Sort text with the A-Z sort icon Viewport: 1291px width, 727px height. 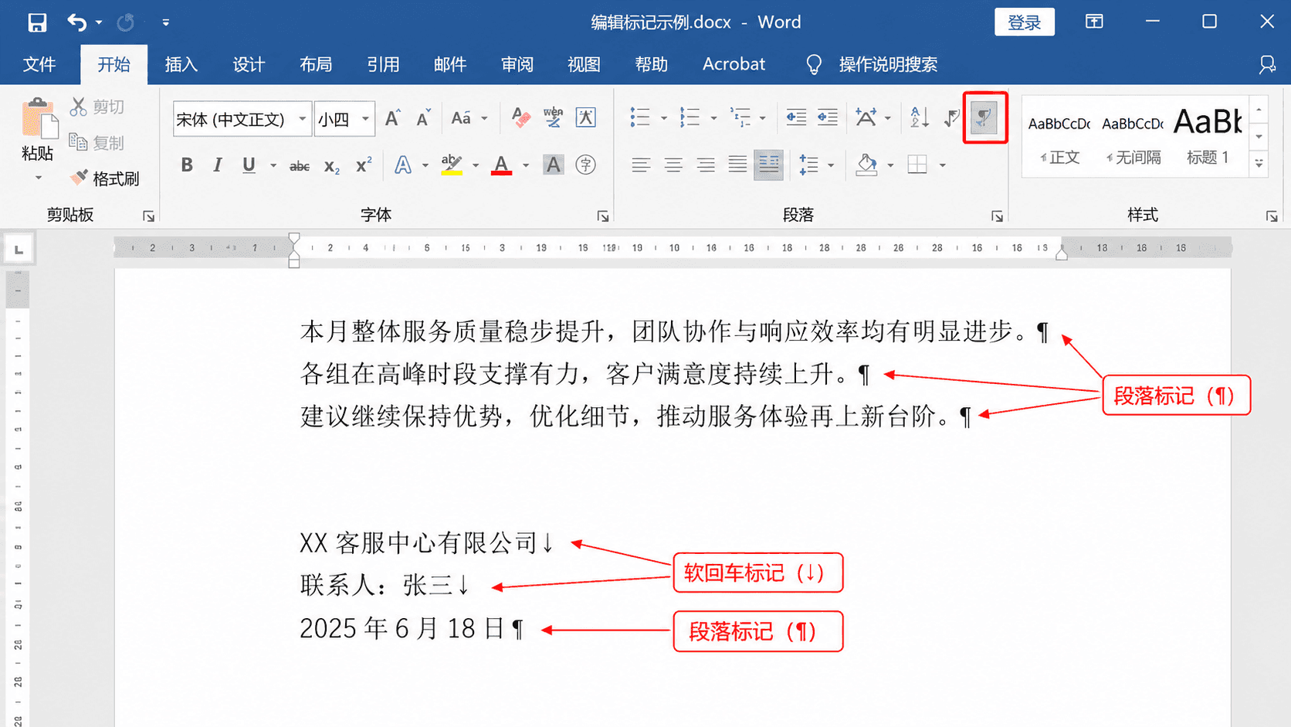[919, 117]
